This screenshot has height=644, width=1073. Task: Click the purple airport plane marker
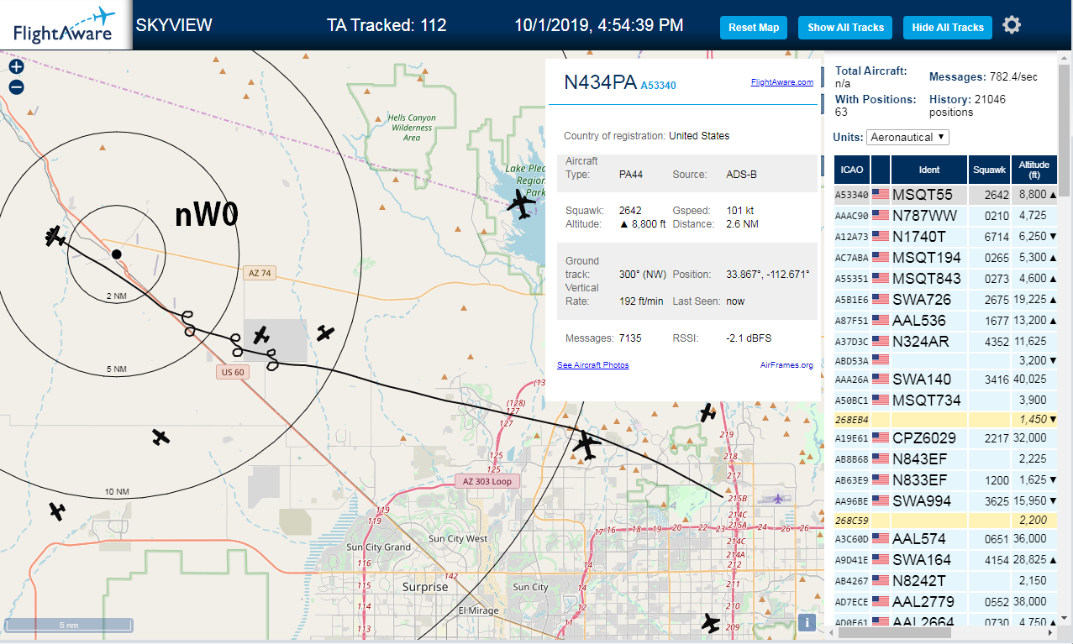coord(778,500)
